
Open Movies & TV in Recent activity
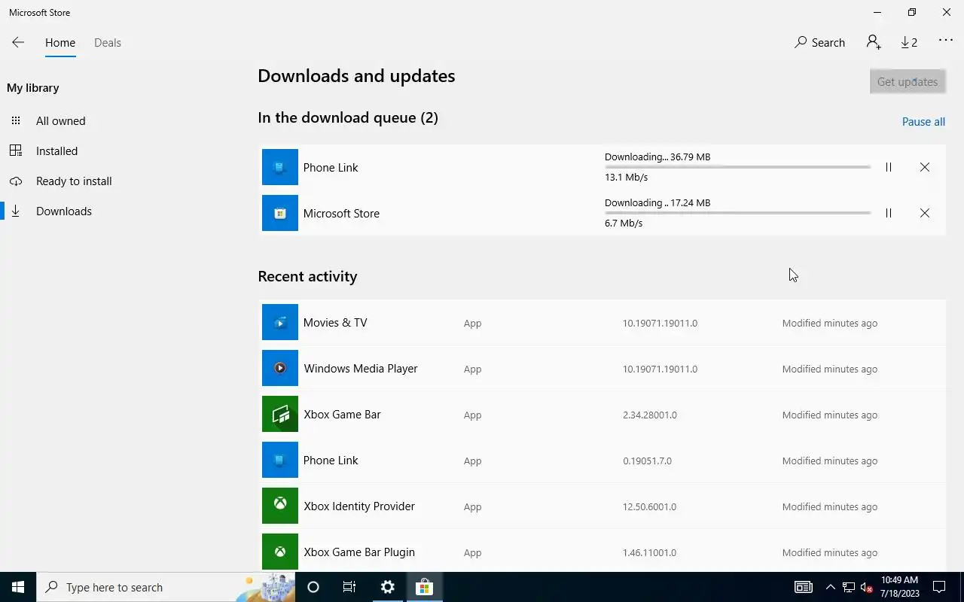tap(602, 322)
